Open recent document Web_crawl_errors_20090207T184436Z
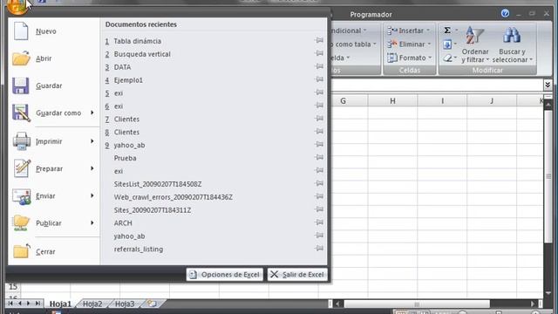 click(x=173, y=197)
